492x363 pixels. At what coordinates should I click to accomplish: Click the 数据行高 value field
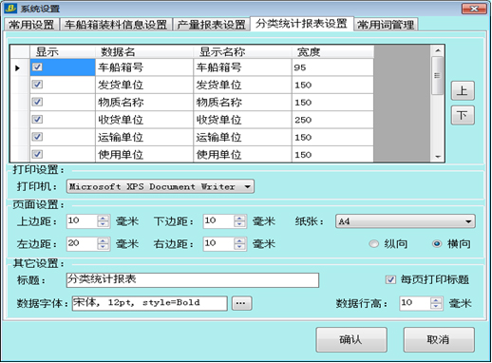point(415,303)
